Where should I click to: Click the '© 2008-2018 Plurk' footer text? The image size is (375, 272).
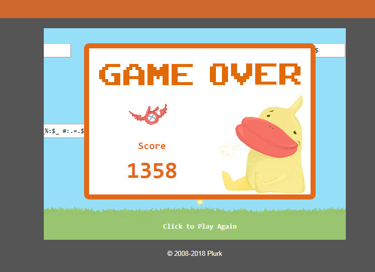[x=195, y=253]
